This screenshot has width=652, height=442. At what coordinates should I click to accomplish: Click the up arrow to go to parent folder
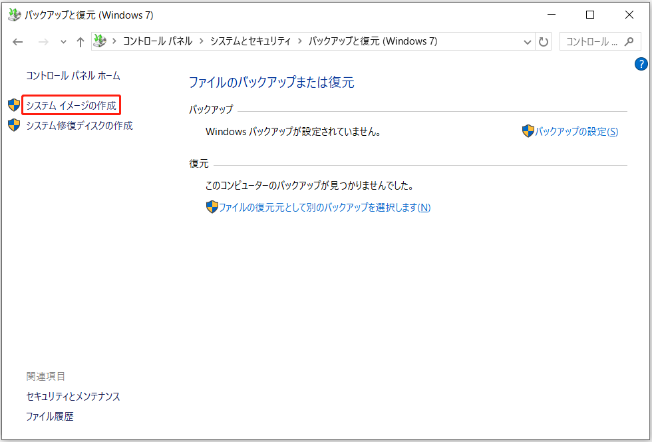80,41
